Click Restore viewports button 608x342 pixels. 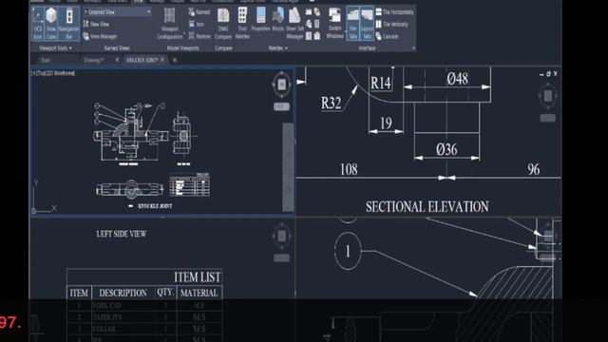pyautogui.click(x=199, y=36)
